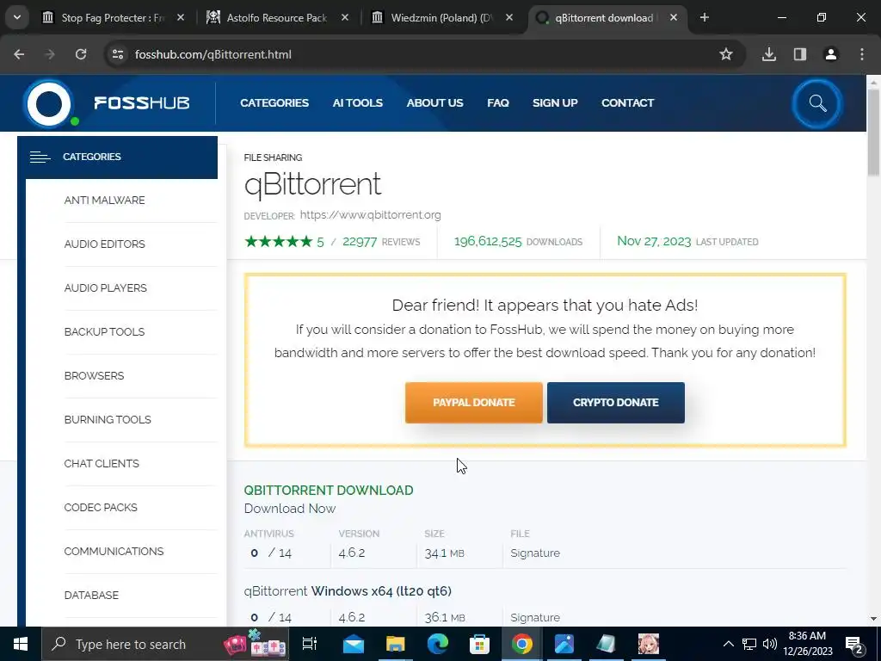Viewport: 881px width, 661px height.
Task: Click the PayPal Donate button
Action: [x=474, y=403]
